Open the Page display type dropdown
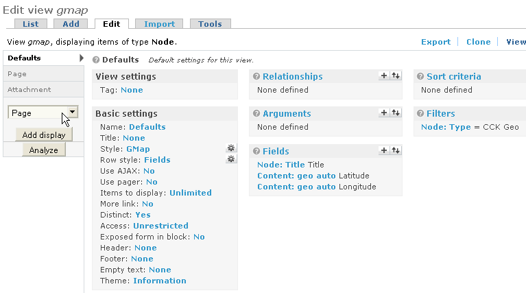This screenshot has height=293, width=526. coord(73,113)
